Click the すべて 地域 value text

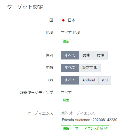click(71, 33)
